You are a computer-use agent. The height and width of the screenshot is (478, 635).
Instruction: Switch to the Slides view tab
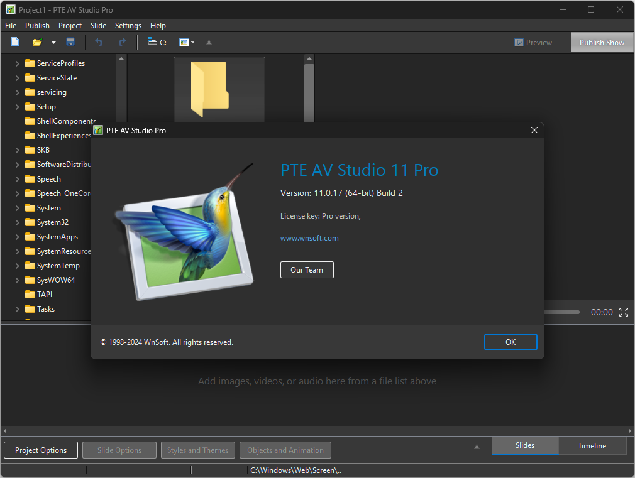tap(525, 445)
